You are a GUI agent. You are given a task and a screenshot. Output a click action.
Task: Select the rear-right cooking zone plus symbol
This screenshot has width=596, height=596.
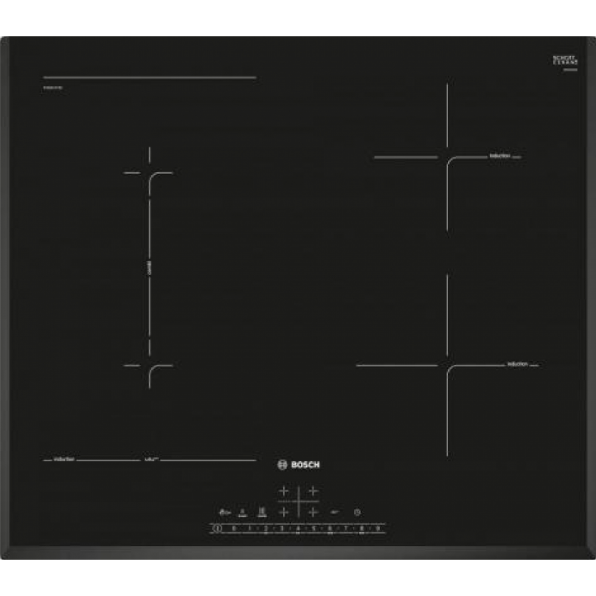[x=313, y=492]
